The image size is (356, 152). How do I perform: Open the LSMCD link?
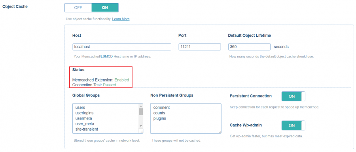[107, 56]
